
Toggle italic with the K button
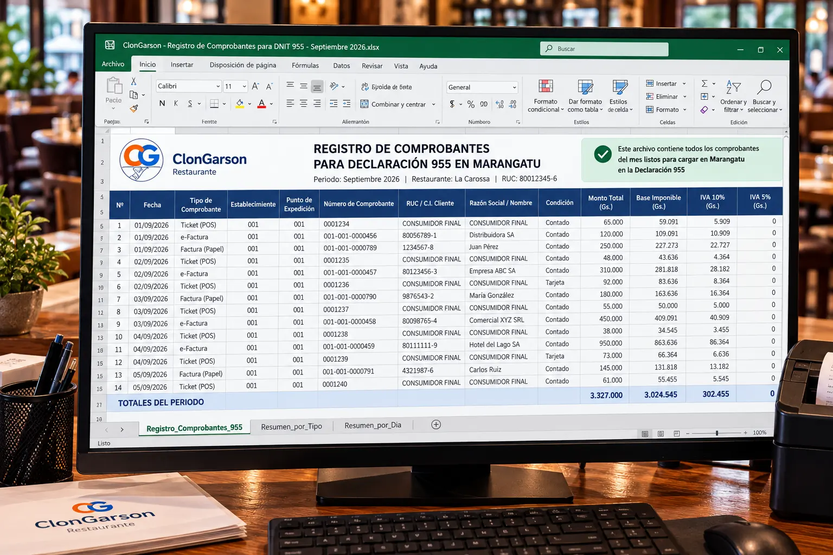point(176,103)
